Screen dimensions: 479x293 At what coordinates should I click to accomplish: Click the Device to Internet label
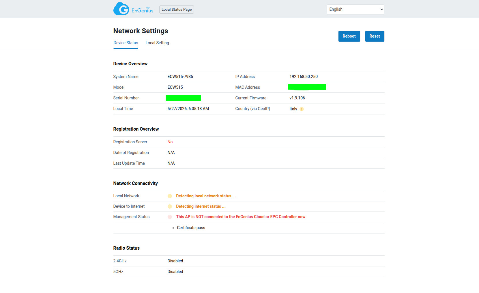(x=129, y=206)
